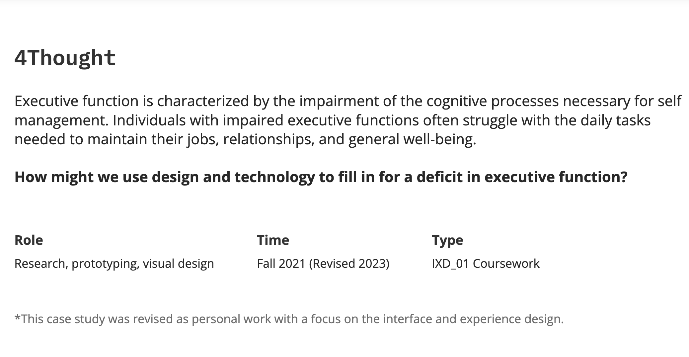This screenshot has height=357, width=689.
Task: Click the phrase 'daily tasks' in the paragraph
Action: [x=615, y=120]
